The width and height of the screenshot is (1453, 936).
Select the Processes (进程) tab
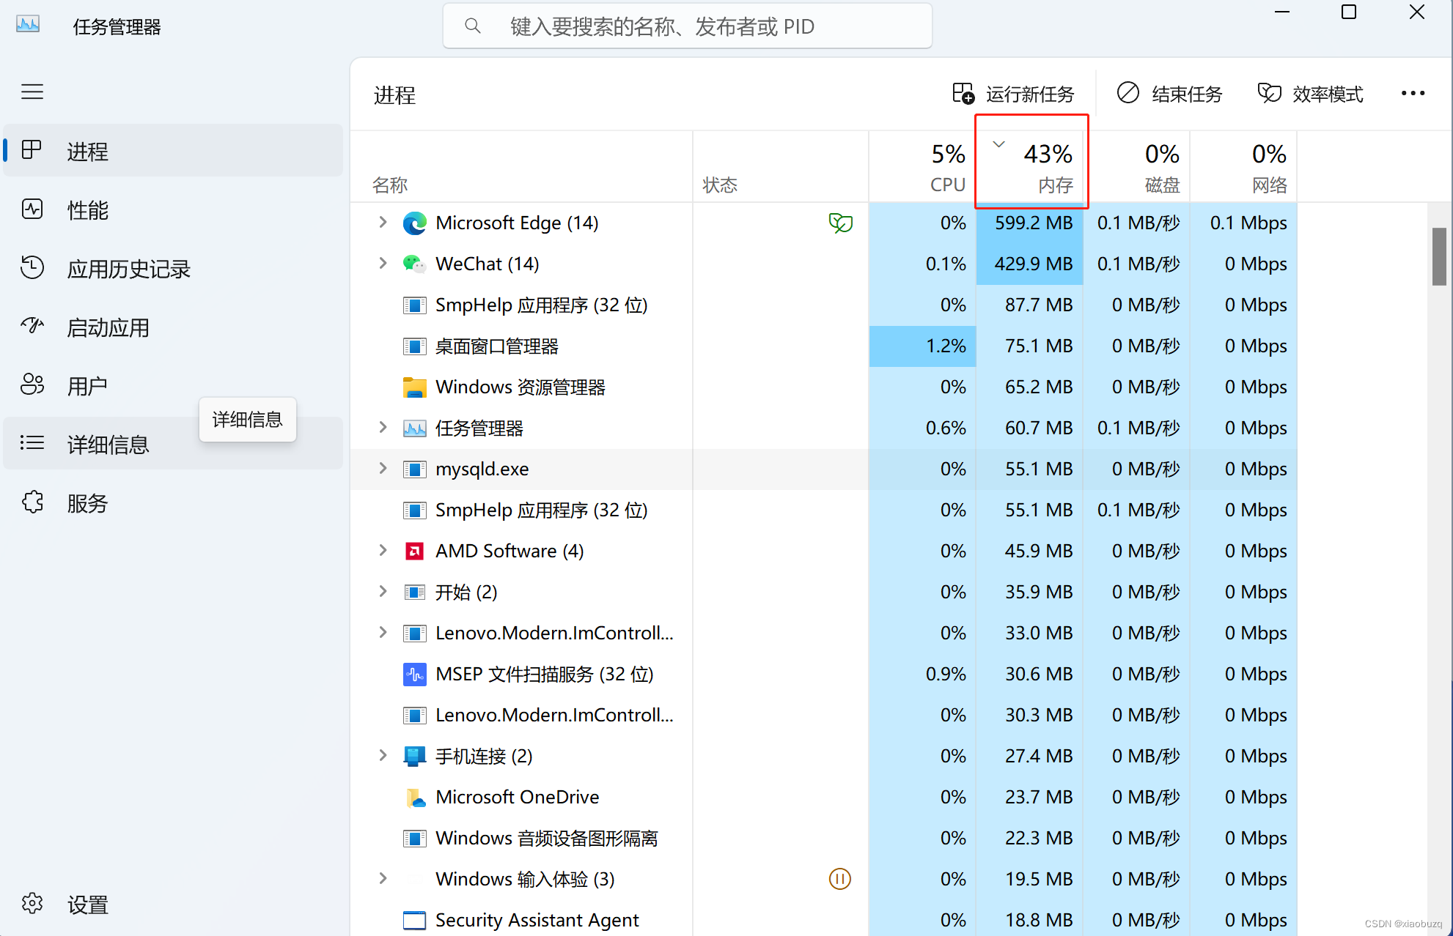point(88,151)
